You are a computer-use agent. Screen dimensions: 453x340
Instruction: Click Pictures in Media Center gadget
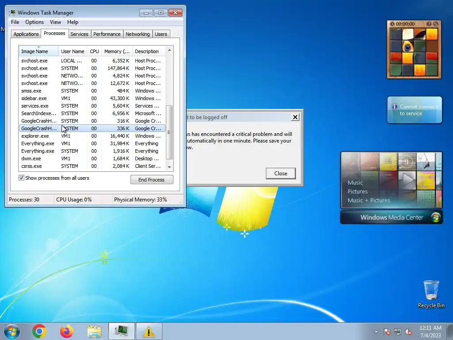[x=357, y=191]
